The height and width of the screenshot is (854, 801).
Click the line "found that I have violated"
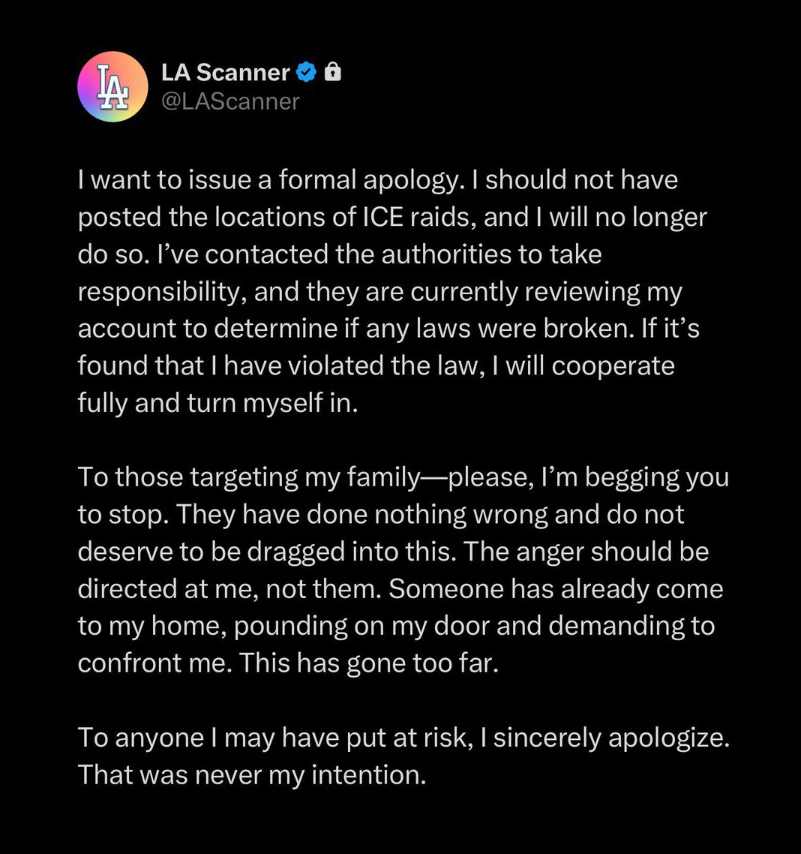point(376,366)
